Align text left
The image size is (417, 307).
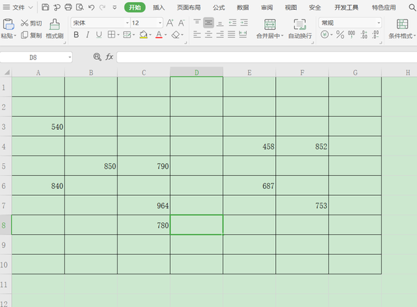197,35
